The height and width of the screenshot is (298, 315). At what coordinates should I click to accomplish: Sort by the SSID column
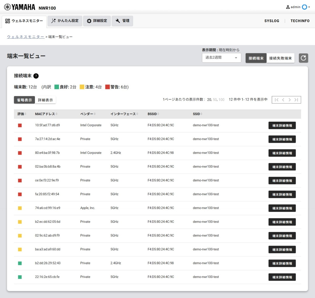[x=197, y=114]
